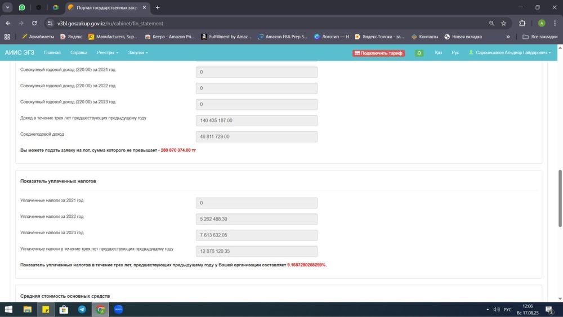Open the user account dropdown
The width and height of the screenshot is (563, 317).
pyautogui.click(x=510, y=53)
